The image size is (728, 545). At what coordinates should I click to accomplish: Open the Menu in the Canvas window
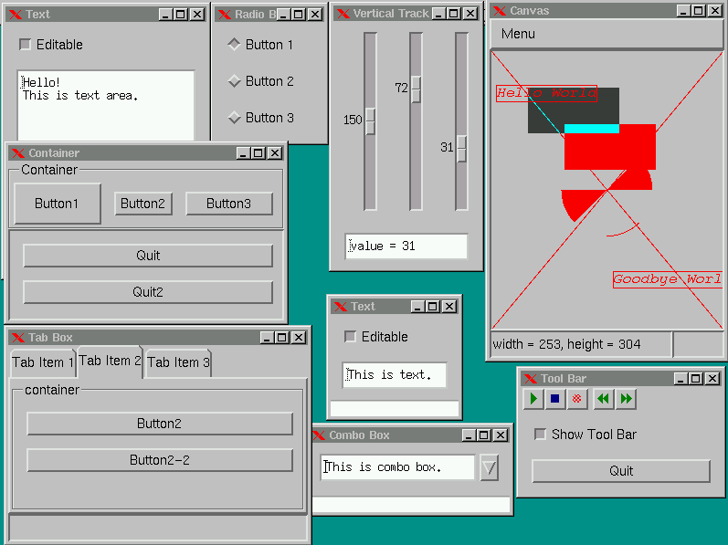pos(518,34)
